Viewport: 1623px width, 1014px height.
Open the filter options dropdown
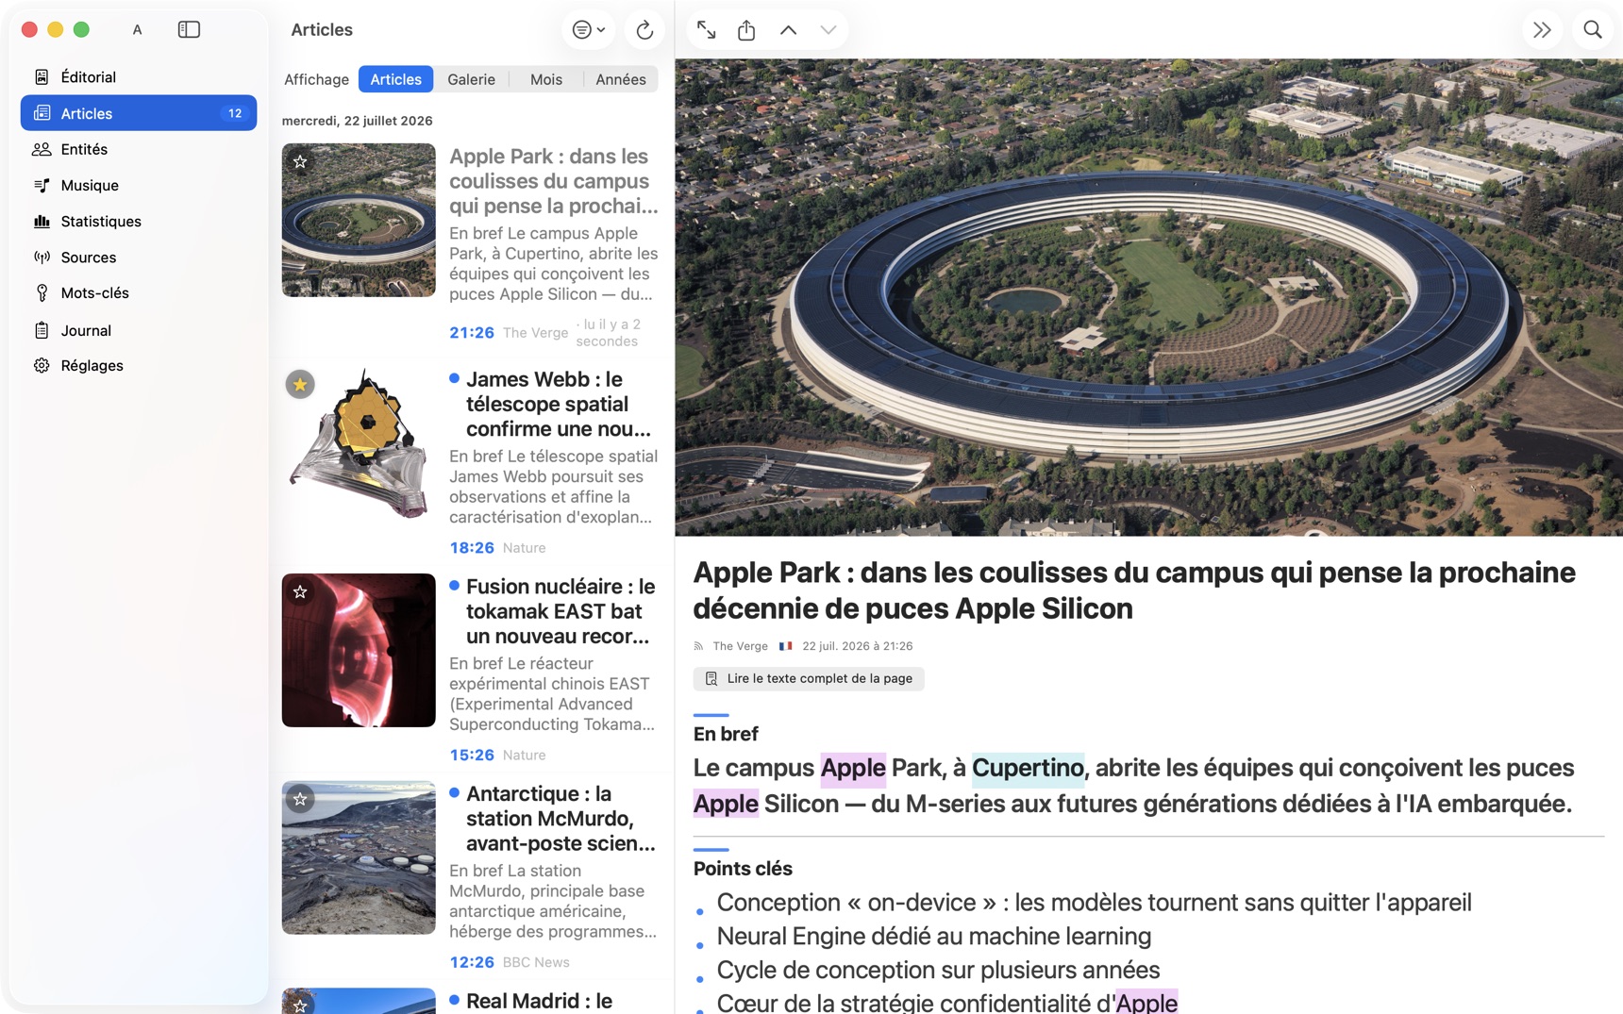[589, 29]
